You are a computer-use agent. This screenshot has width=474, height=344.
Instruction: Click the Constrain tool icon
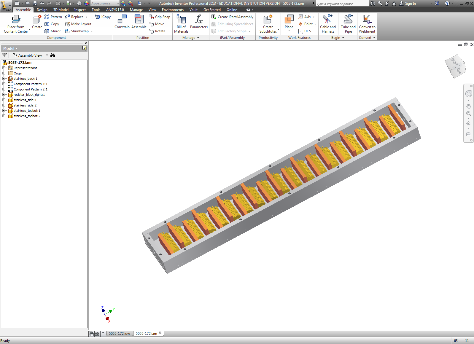(122, 19)
